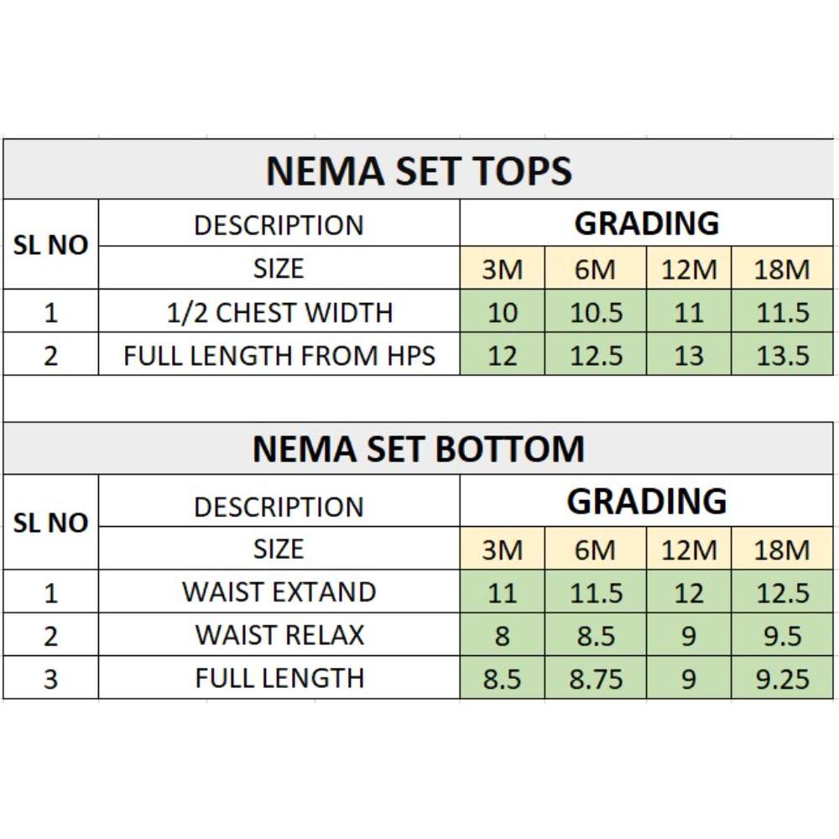This screenshot has width=839, height=839.
Task: Select the NEMA SET BOTTOM title cell
Action: click(419, 448)
